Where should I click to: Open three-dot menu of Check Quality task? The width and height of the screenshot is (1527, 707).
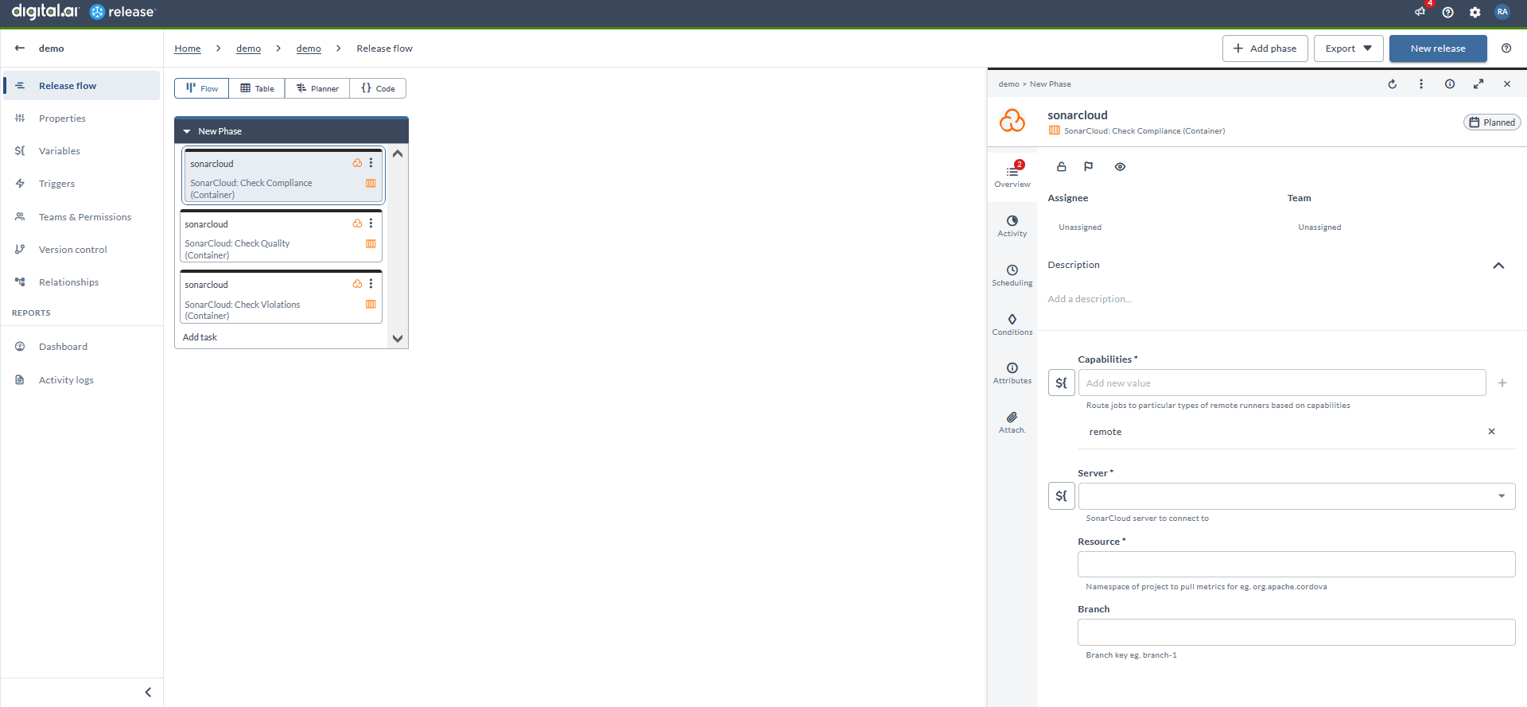coord(371,223)
